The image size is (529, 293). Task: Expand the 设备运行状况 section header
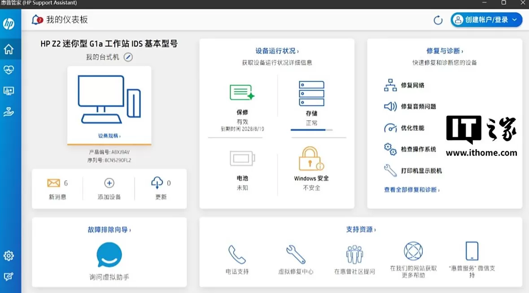(x=277, y=51)
